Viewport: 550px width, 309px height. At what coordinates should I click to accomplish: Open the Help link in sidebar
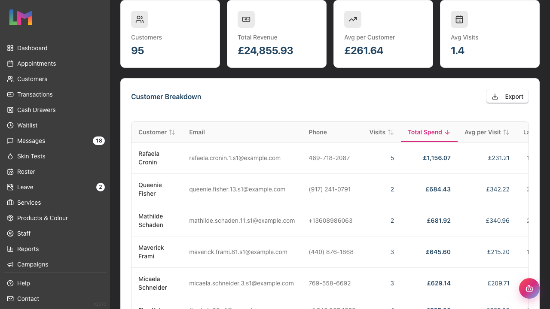coord(55,283)
